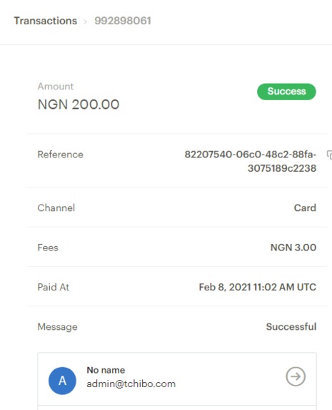Select the Card channel value
332x410 pixels.
point(305,208)
